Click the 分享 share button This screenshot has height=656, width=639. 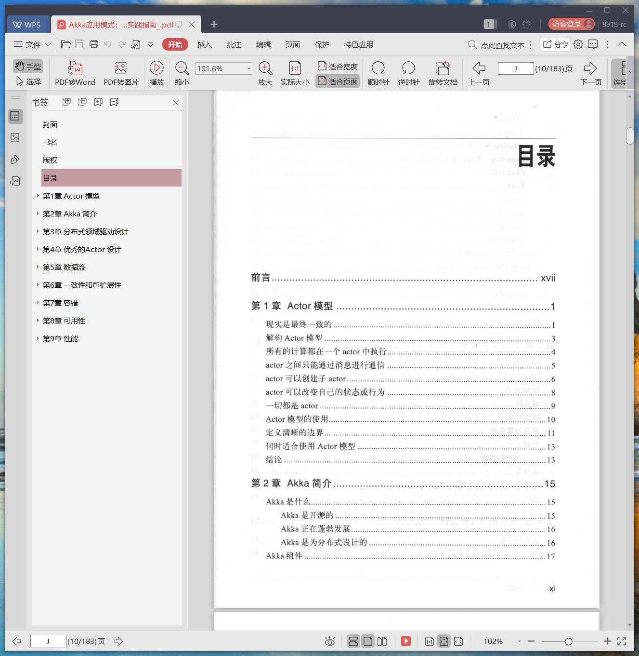(556, 44)
